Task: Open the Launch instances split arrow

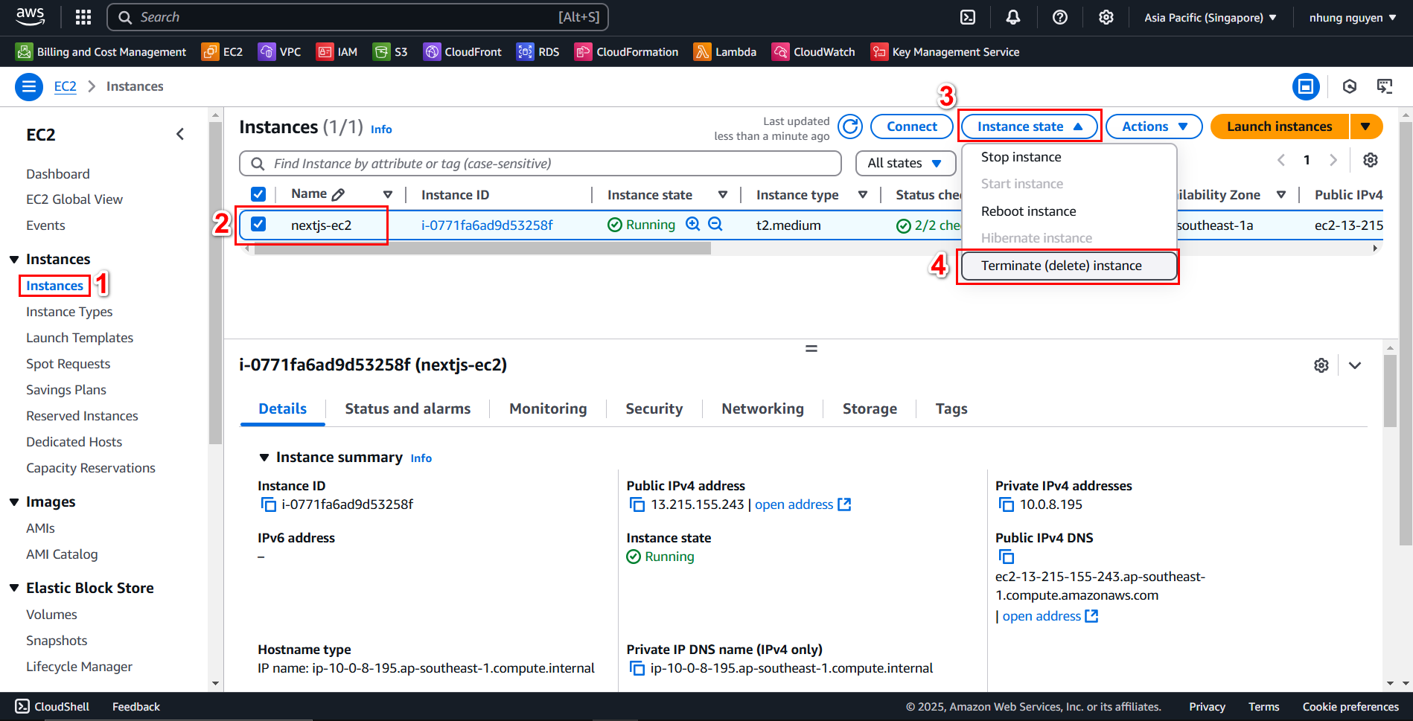Action: 1366,126
